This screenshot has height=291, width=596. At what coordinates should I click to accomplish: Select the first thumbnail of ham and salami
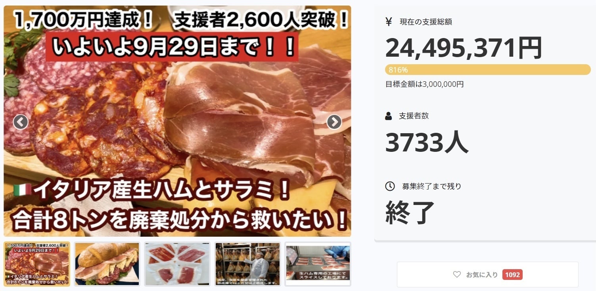[37, 264]
